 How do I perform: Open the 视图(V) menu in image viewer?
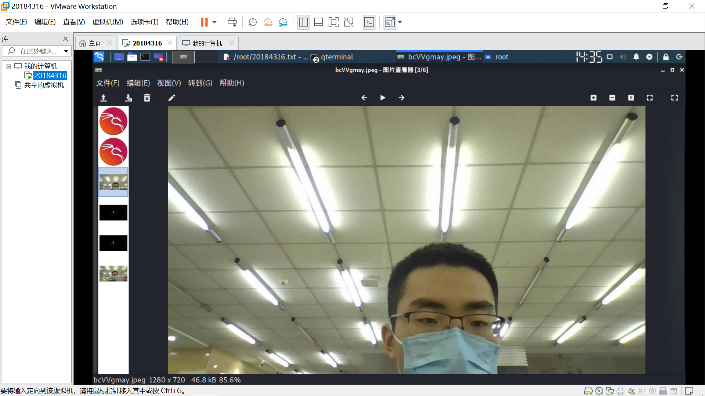pos(169,83)
